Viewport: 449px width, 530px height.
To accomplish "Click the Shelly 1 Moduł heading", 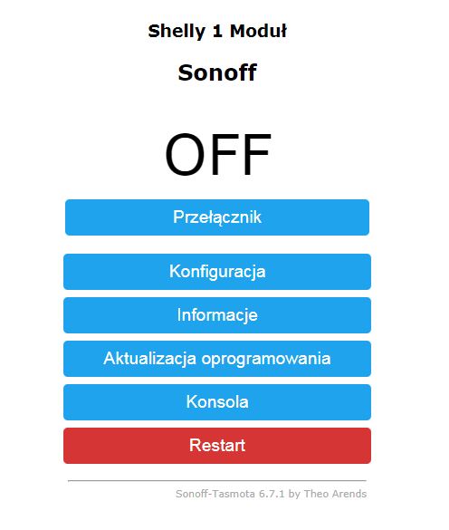I will (217, 31).
